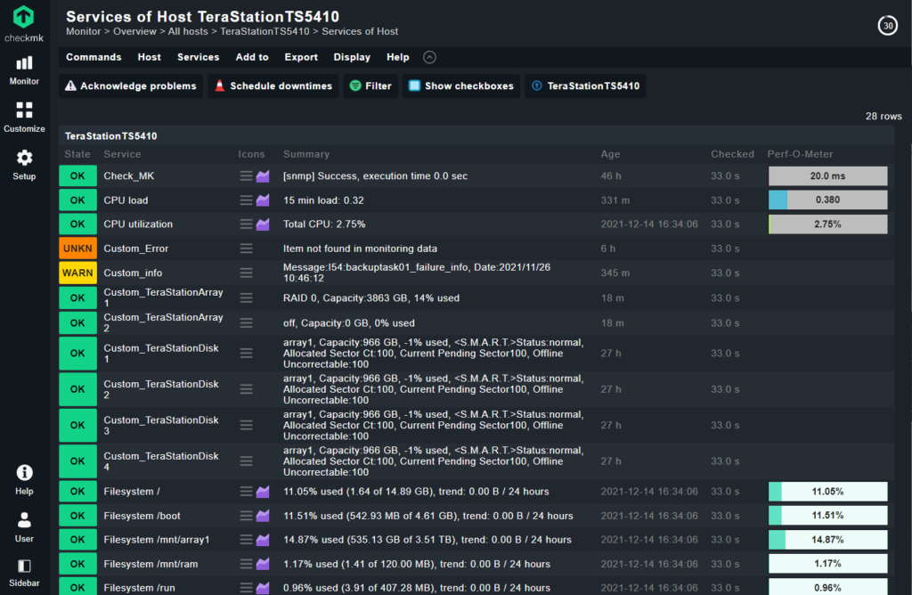912x595 pixels.
Task: Sort by Service column header
Action: [x=122, y=154]
